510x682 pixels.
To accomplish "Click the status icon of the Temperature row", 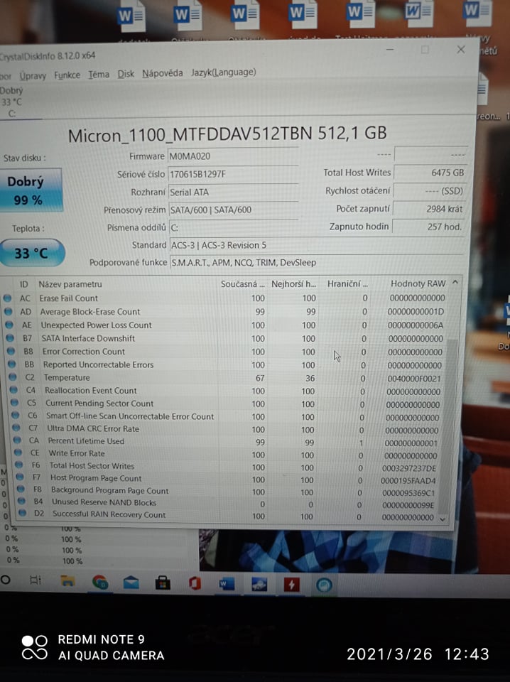I will click(13, 377).
